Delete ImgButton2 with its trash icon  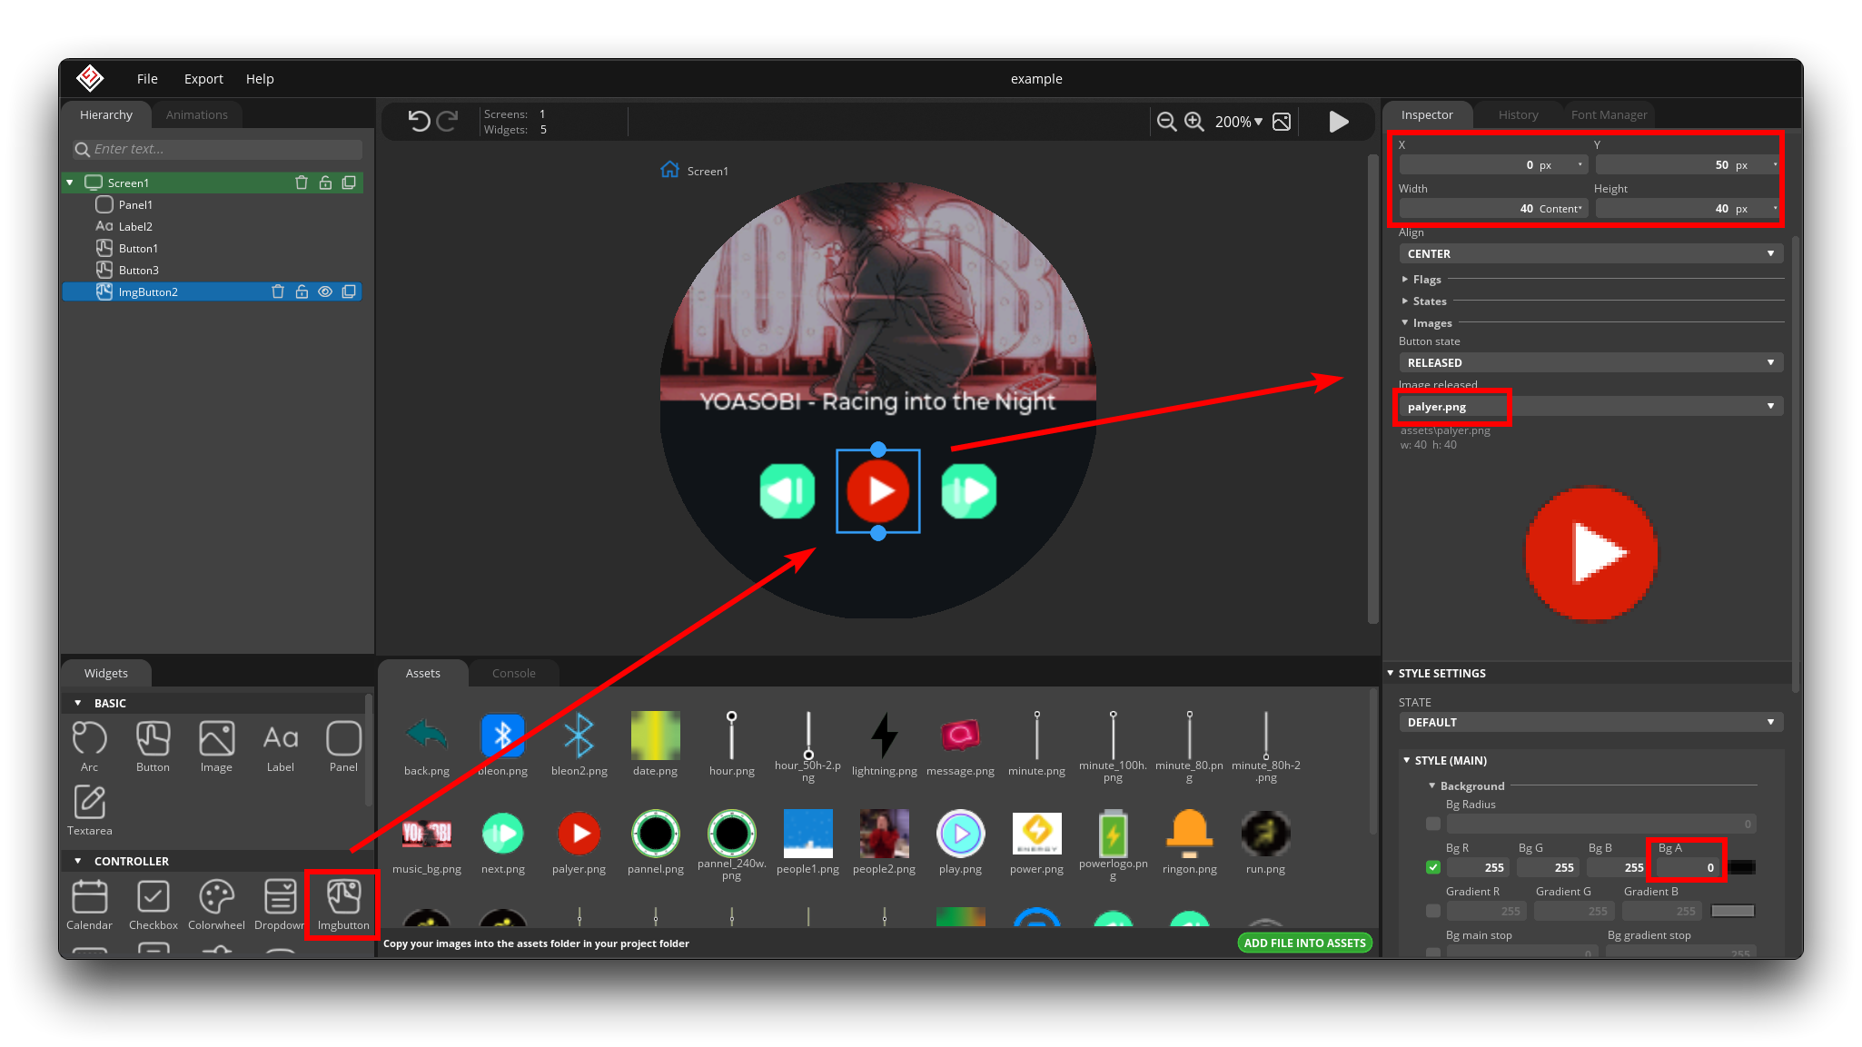278,291
